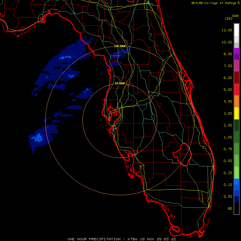This screenshot has width=241, height=241.
Task: Click the 4.00 legend value
Action: point(228,101)
